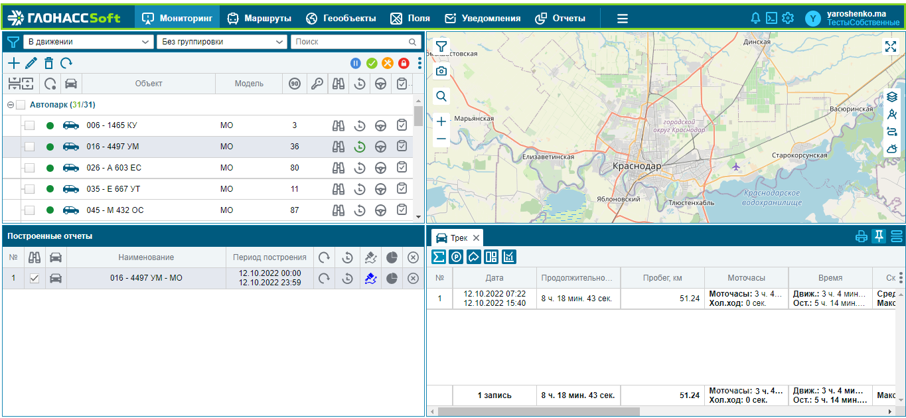
Task: Zoom in map with the plus icon
Action: pyautogui.click(x=441, y=121)
